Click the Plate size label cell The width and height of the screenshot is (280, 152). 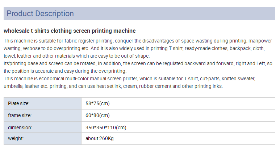click(42, 103)
